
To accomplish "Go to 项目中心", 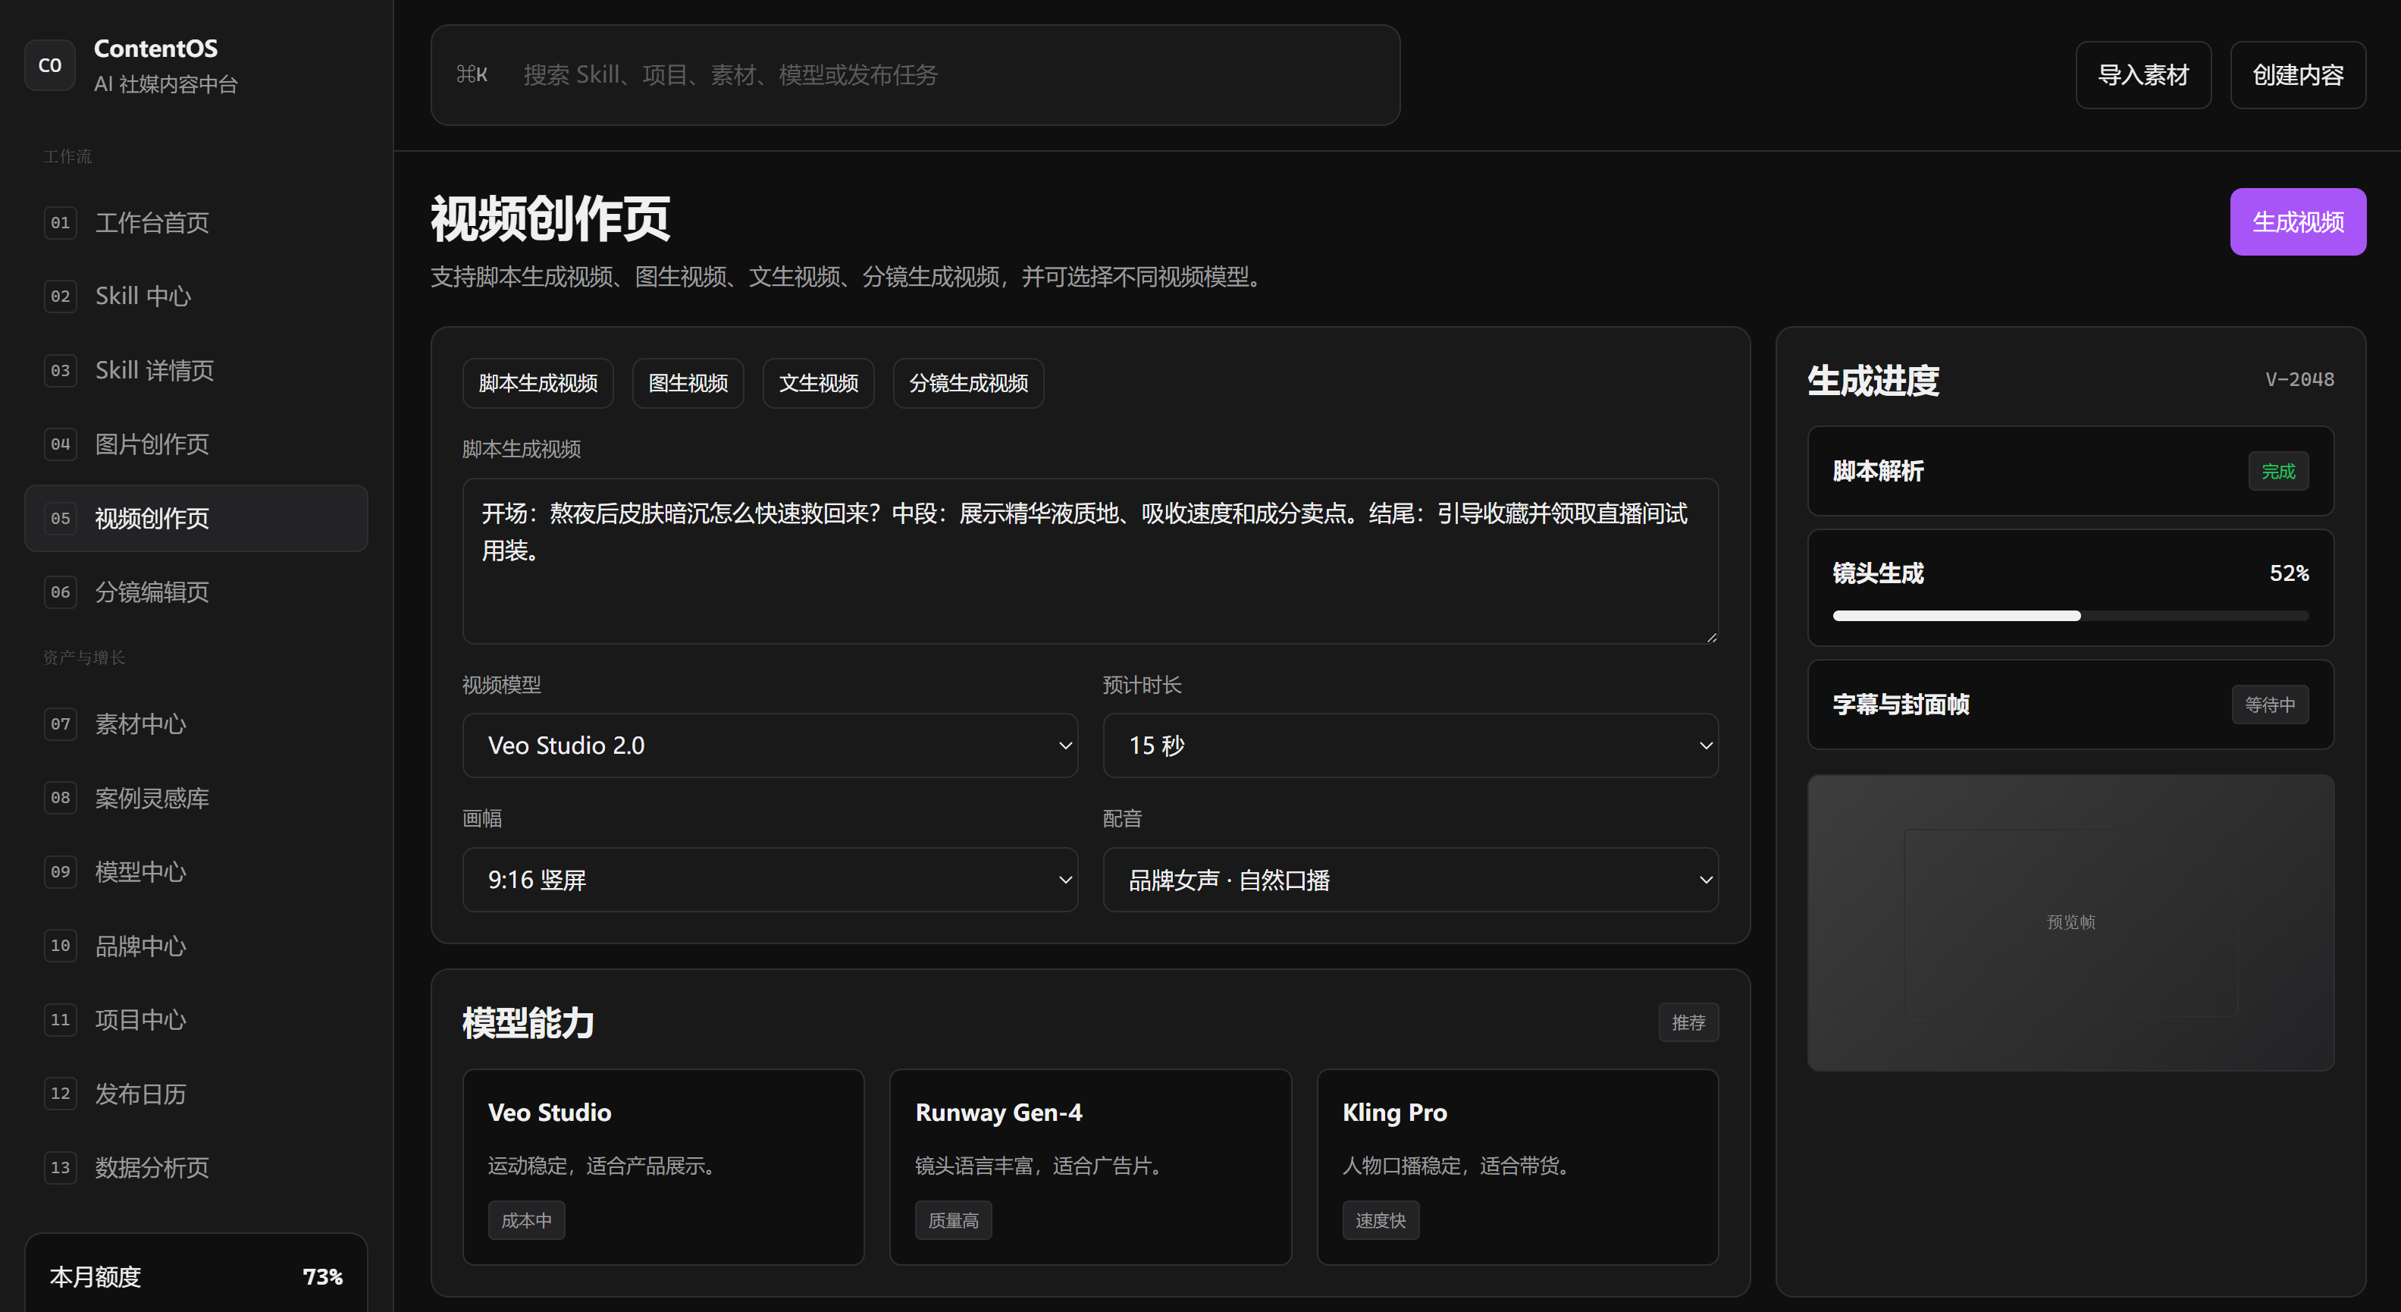I will point(196,1019).
